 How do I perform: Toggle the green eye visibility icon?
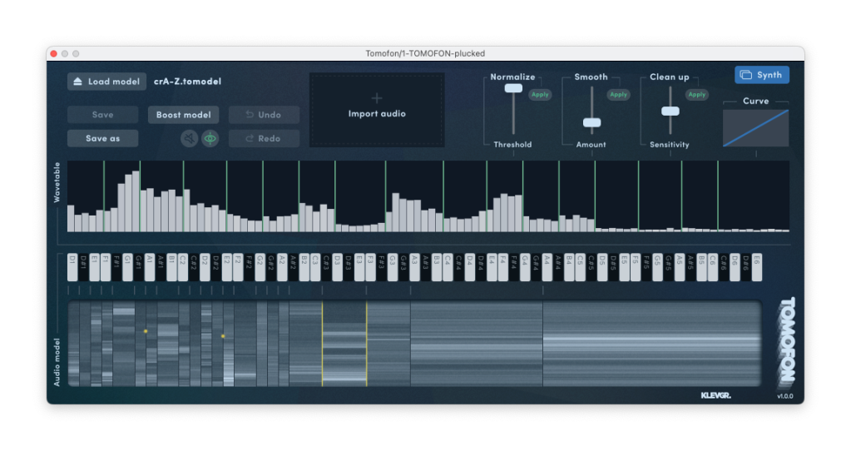[210, 139]
